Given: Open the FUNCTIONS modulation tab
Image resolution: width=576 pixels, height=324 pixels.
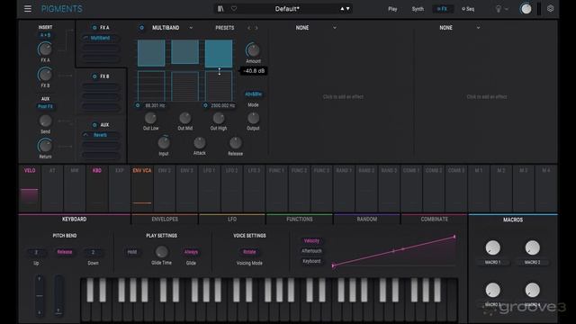Looking at the screenshot, I should pos(300,220).
